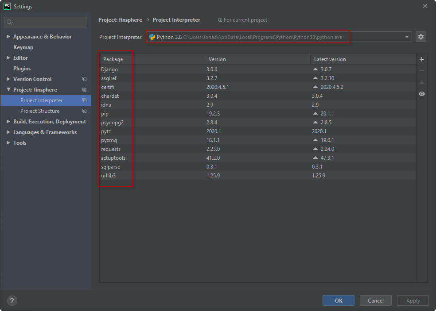Click version 2.23.0 of requests
The height and width of the screenshot is (311, 436).
point(213,149)
